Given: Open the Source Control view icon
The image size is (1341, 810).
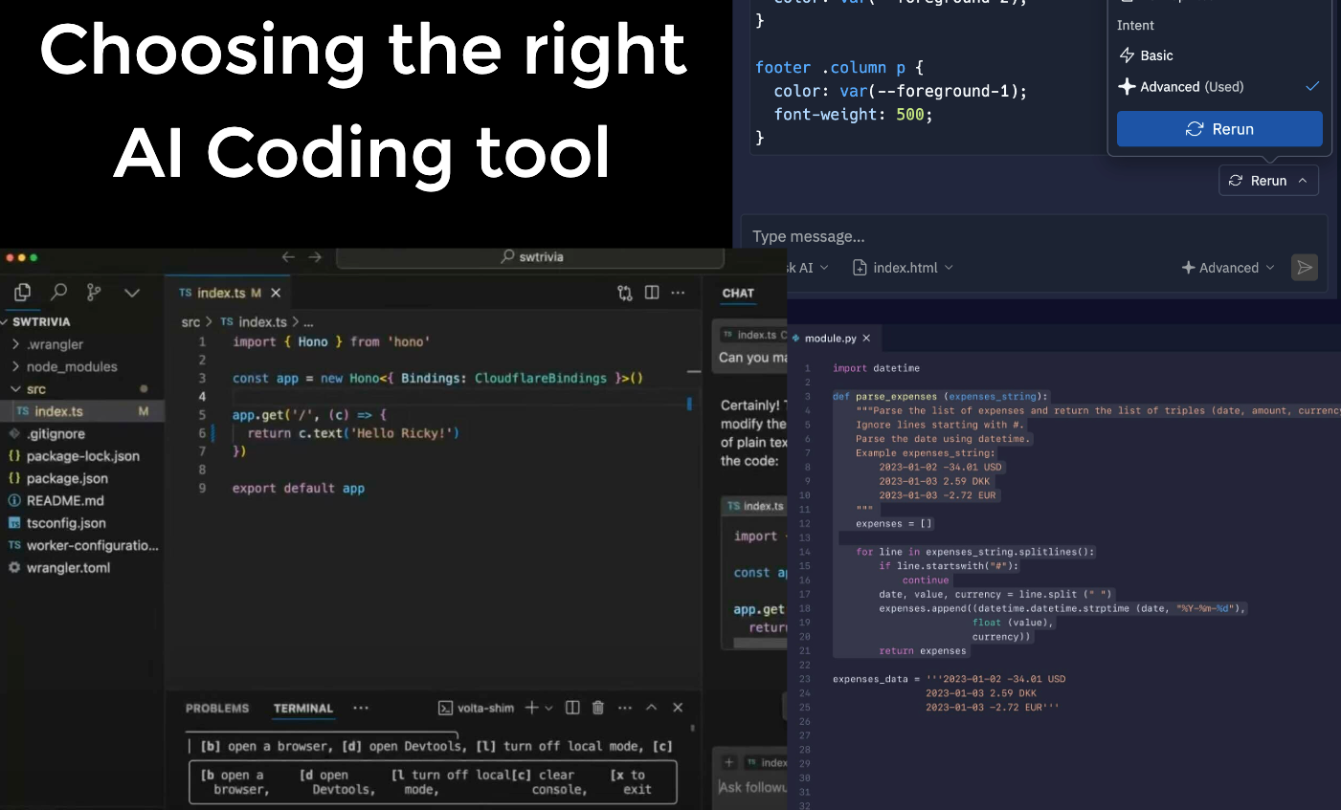Looking at the screenshot, I should pyautogui.click(x=94, y=293).
